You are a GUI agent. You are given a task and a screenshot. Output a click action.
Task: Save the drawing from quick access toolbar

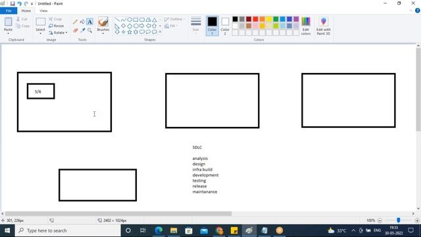pos(12,3)
